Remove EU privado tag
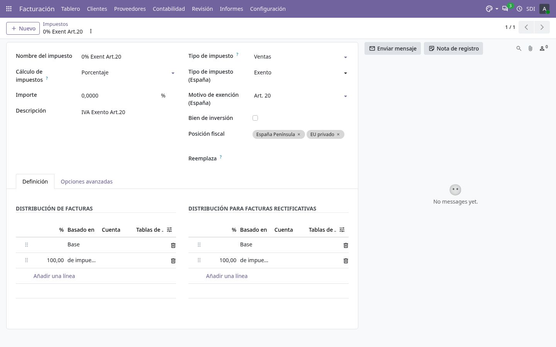Viewport: 556px width, 347px height. (338, 134)
